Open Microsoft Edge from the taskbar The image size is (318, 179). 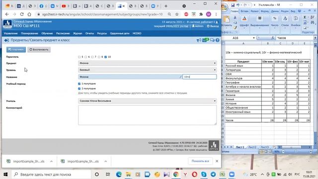(119, 175)
